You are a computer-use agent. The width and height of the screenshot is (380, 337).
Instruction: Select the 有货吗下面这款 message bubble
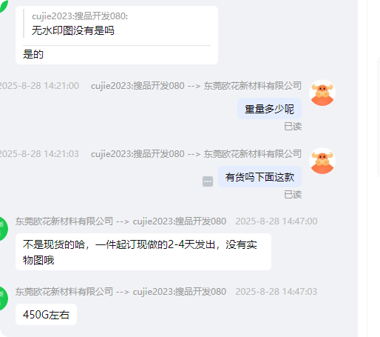pos(259,177)
